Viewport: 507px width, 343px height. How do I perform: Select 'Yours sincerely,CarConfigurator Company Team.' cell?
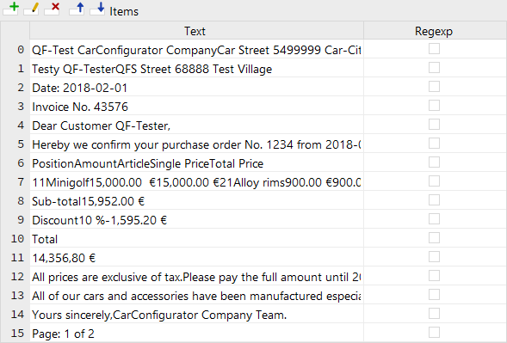point(196,315)
